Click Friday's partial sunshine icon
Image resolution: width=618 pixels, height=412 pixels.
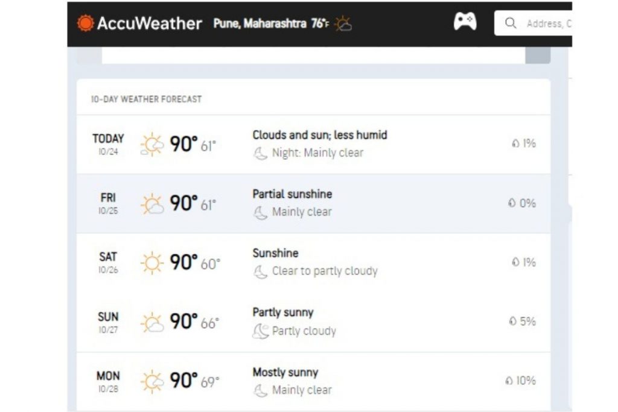coord(152,204)
